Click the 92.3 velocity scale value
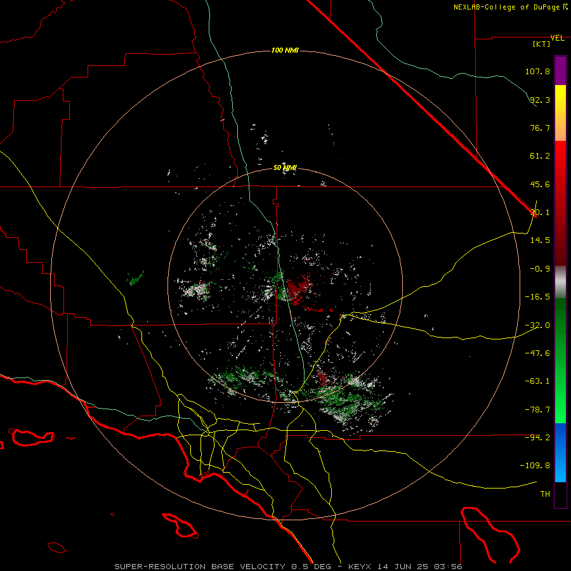This screenshot has width=571, height=571. point(540,100)
